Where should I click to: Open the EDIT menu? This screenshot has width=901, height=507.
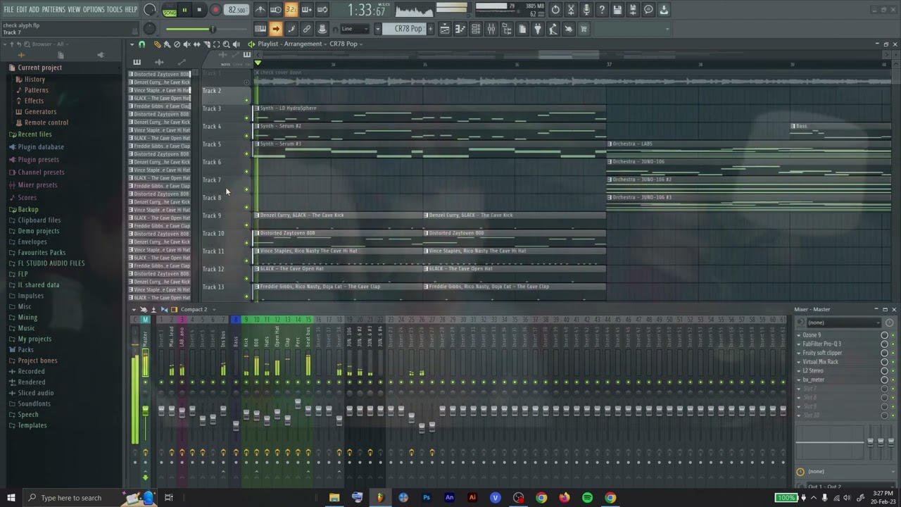tap(22, 9)
